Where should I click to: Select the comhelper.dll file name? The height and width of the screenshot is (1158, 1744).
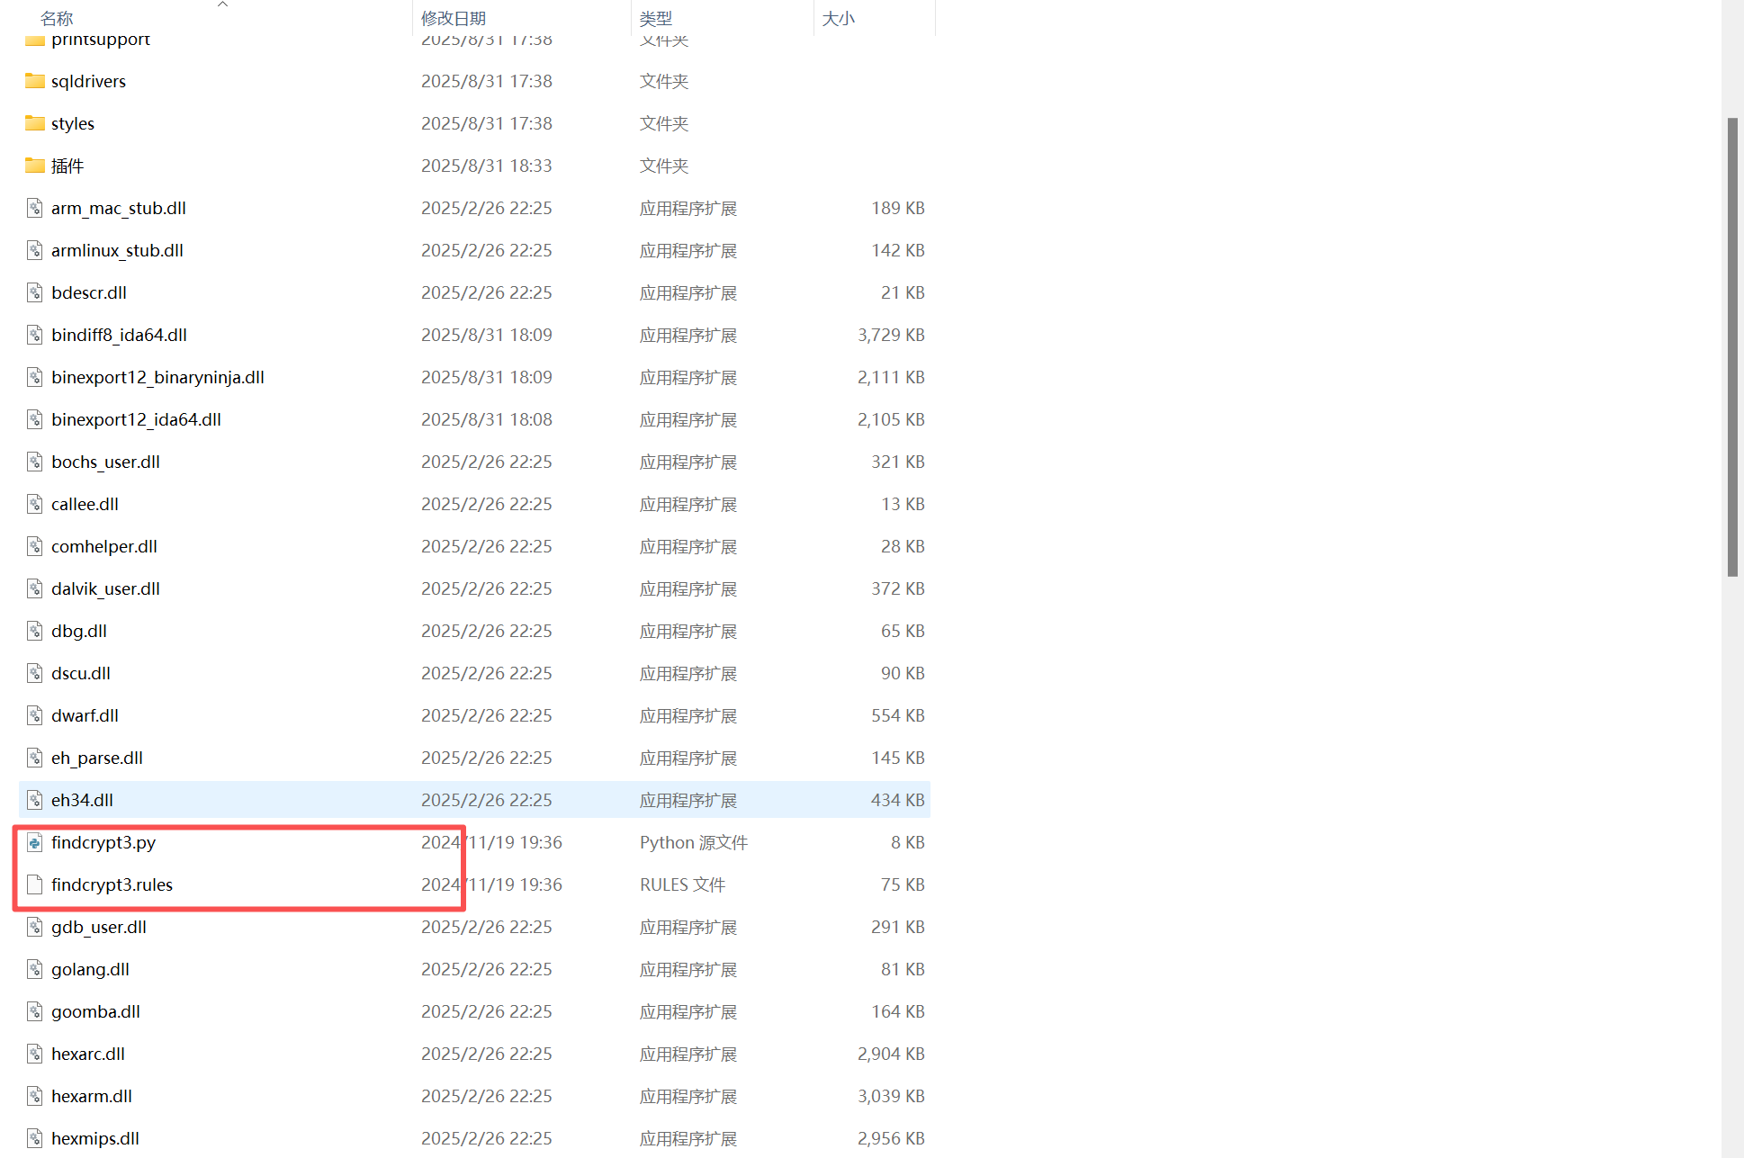tap(104, 546)
